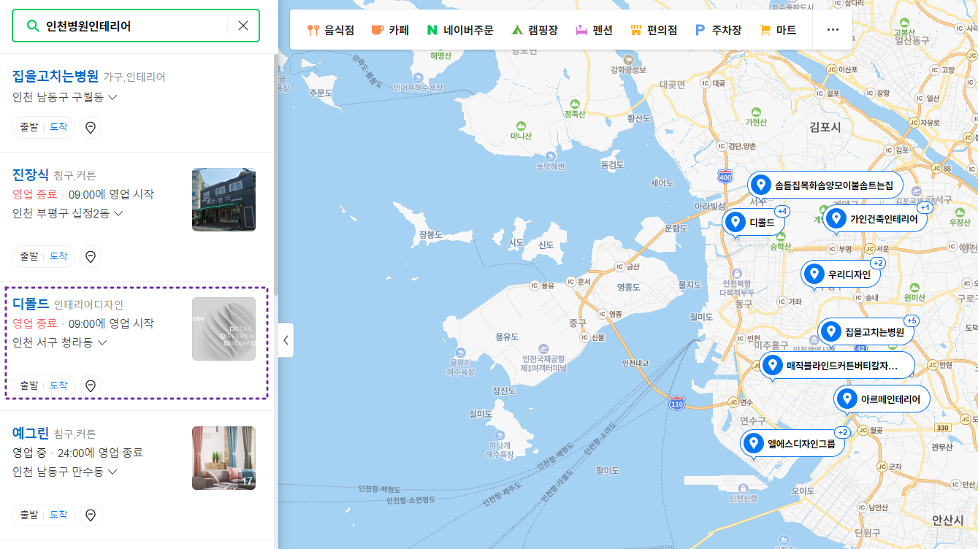The width and height of the screenshot is (978, 549).
Task: Click 인천국제공항 제1여객터미널 map label
Action: (543, 363)
